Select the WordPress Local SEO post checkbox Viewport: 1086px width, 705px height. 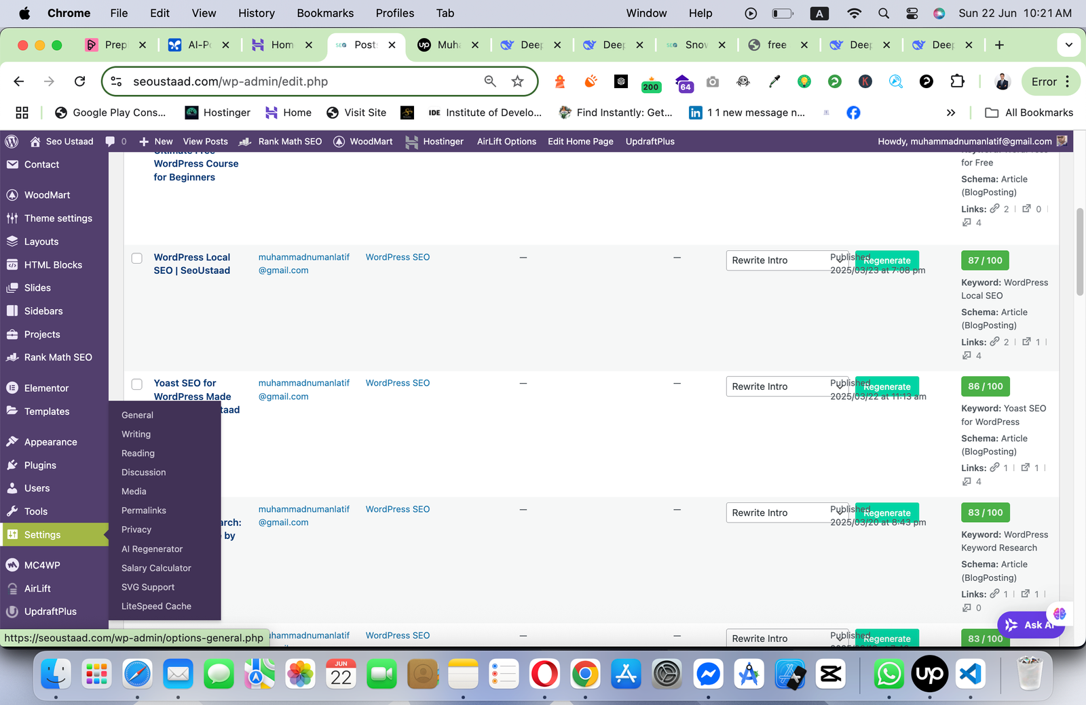137,258
